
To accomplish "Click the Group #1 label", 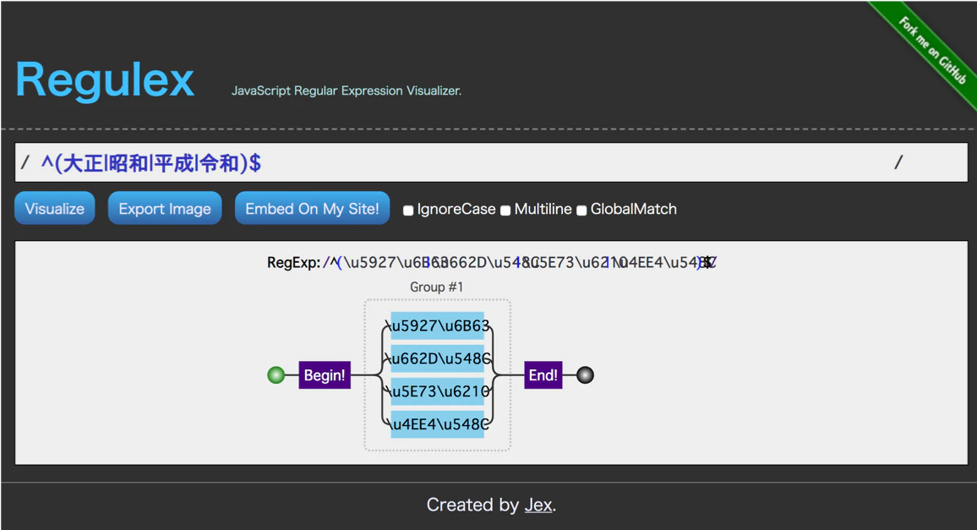I will click(437, 287).
